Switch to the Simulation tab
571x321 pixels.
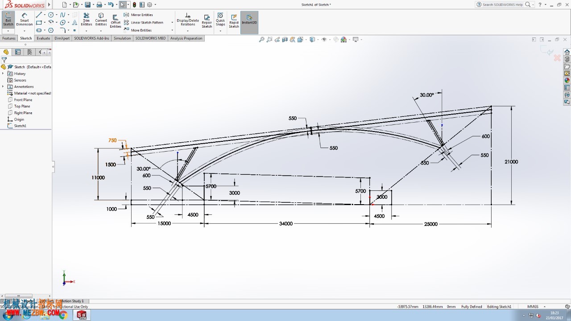[x=122, y=38]
